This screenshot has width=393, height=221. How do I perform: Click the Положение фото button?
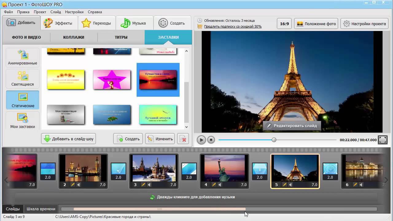pos(316,24)
